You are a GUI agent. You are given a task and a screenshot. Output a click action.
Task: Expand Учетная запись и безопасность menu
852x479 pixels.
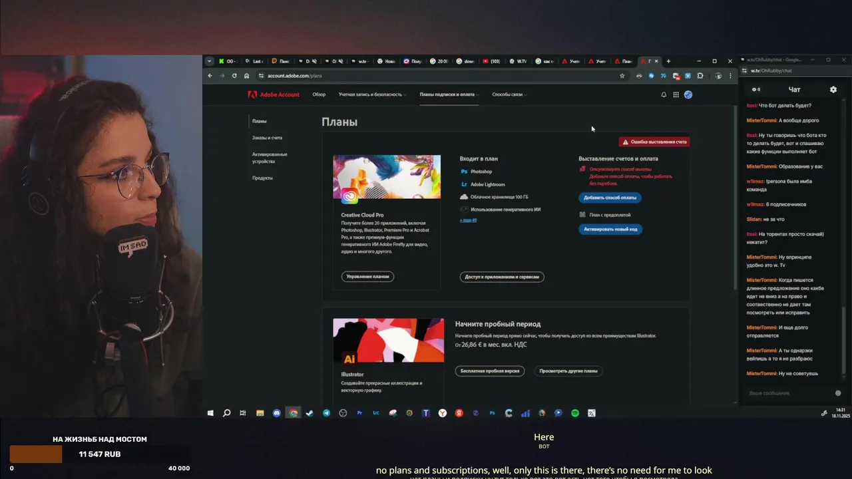372,94
